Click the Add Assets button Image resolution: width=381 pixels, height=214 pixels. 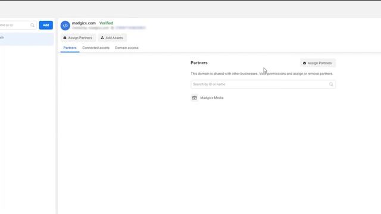112,38
